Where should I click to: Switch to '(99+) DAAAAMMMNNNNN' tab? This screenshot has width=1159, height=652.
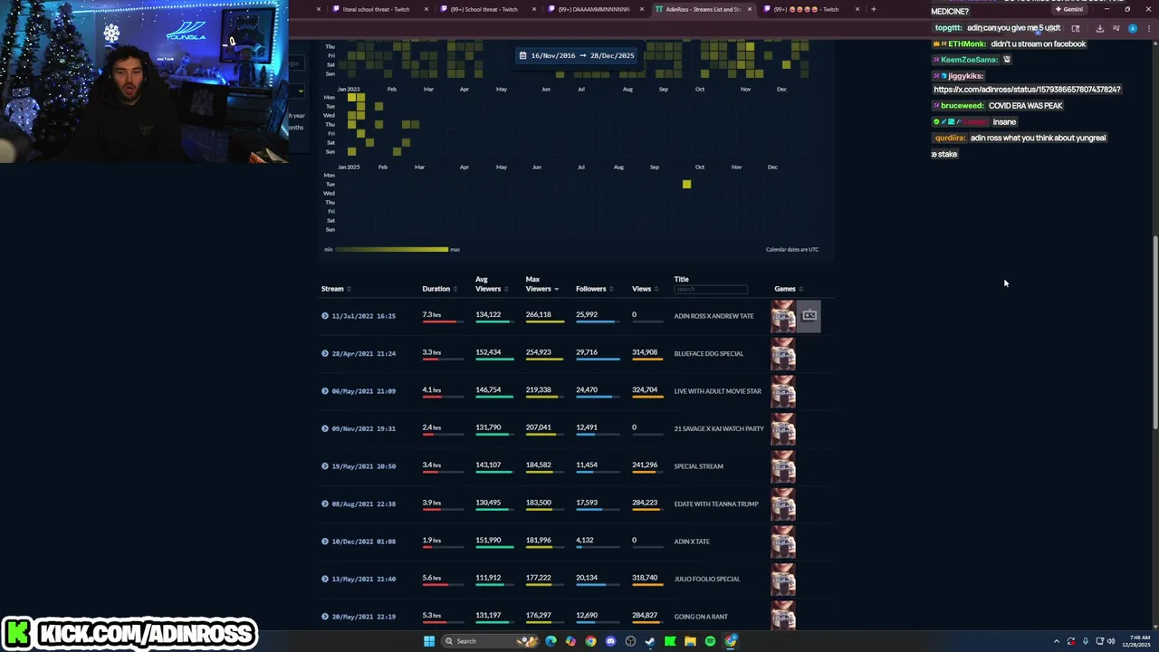(593, 9)
